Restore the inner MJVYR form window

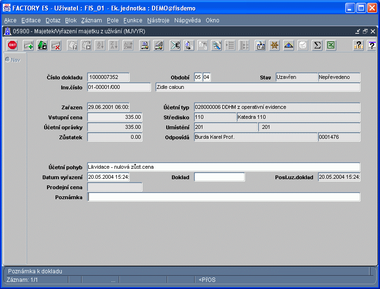(x=365, y=31)
